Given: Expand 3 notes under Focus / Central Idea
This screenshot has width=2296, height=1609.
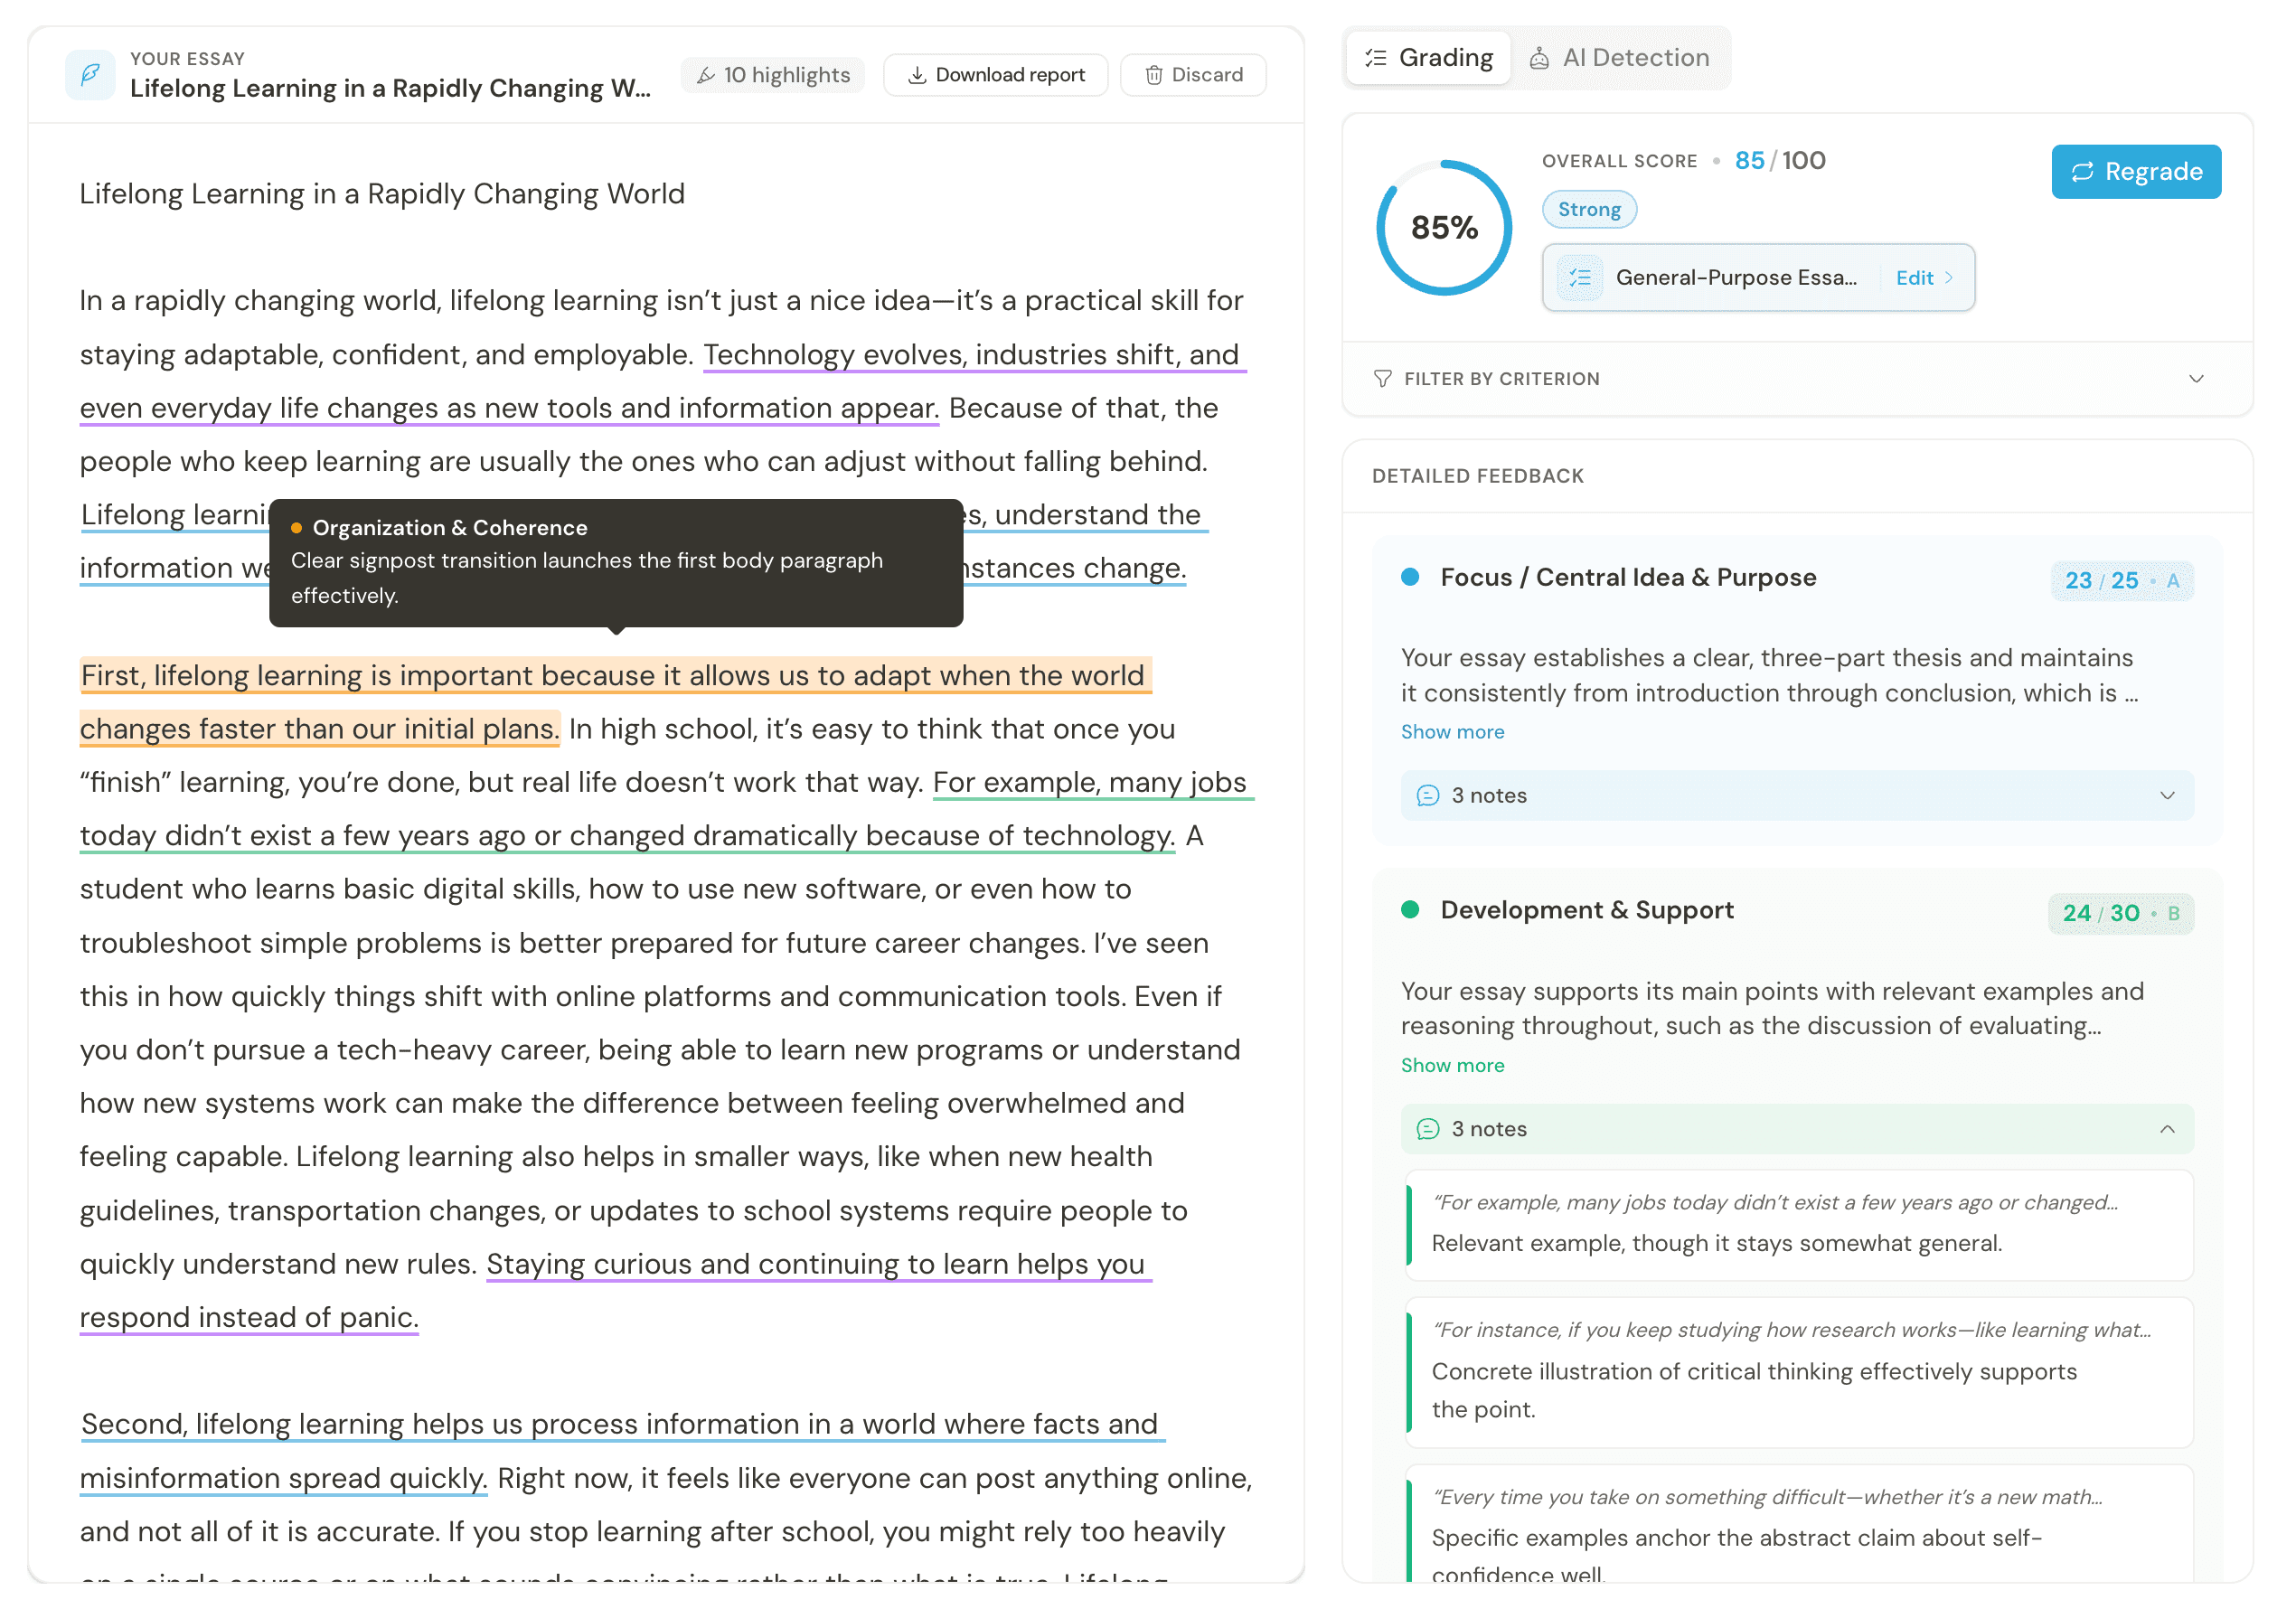Looking at the screenshot, I should point(1797,796).
